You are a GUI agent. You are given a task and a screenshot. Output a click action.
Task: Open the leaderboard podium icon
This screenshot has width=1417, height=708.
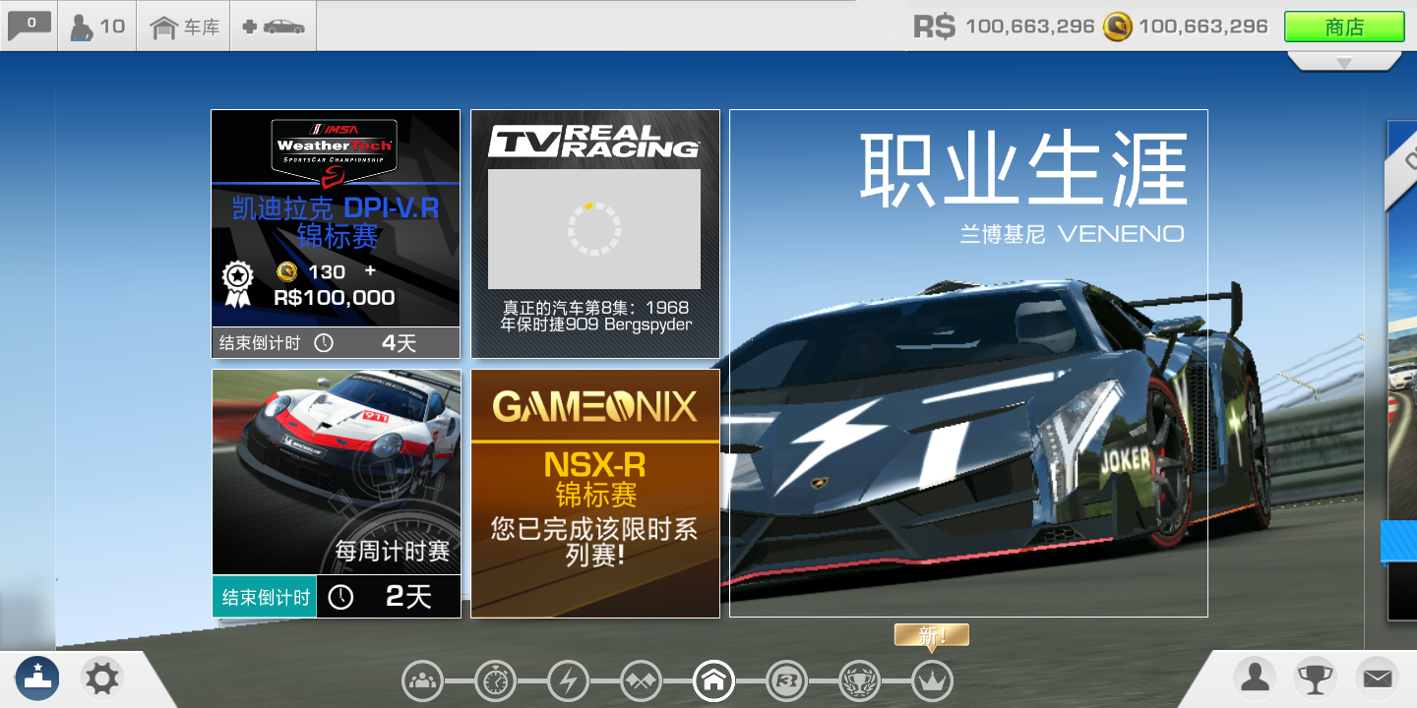(x=37, y=678)
